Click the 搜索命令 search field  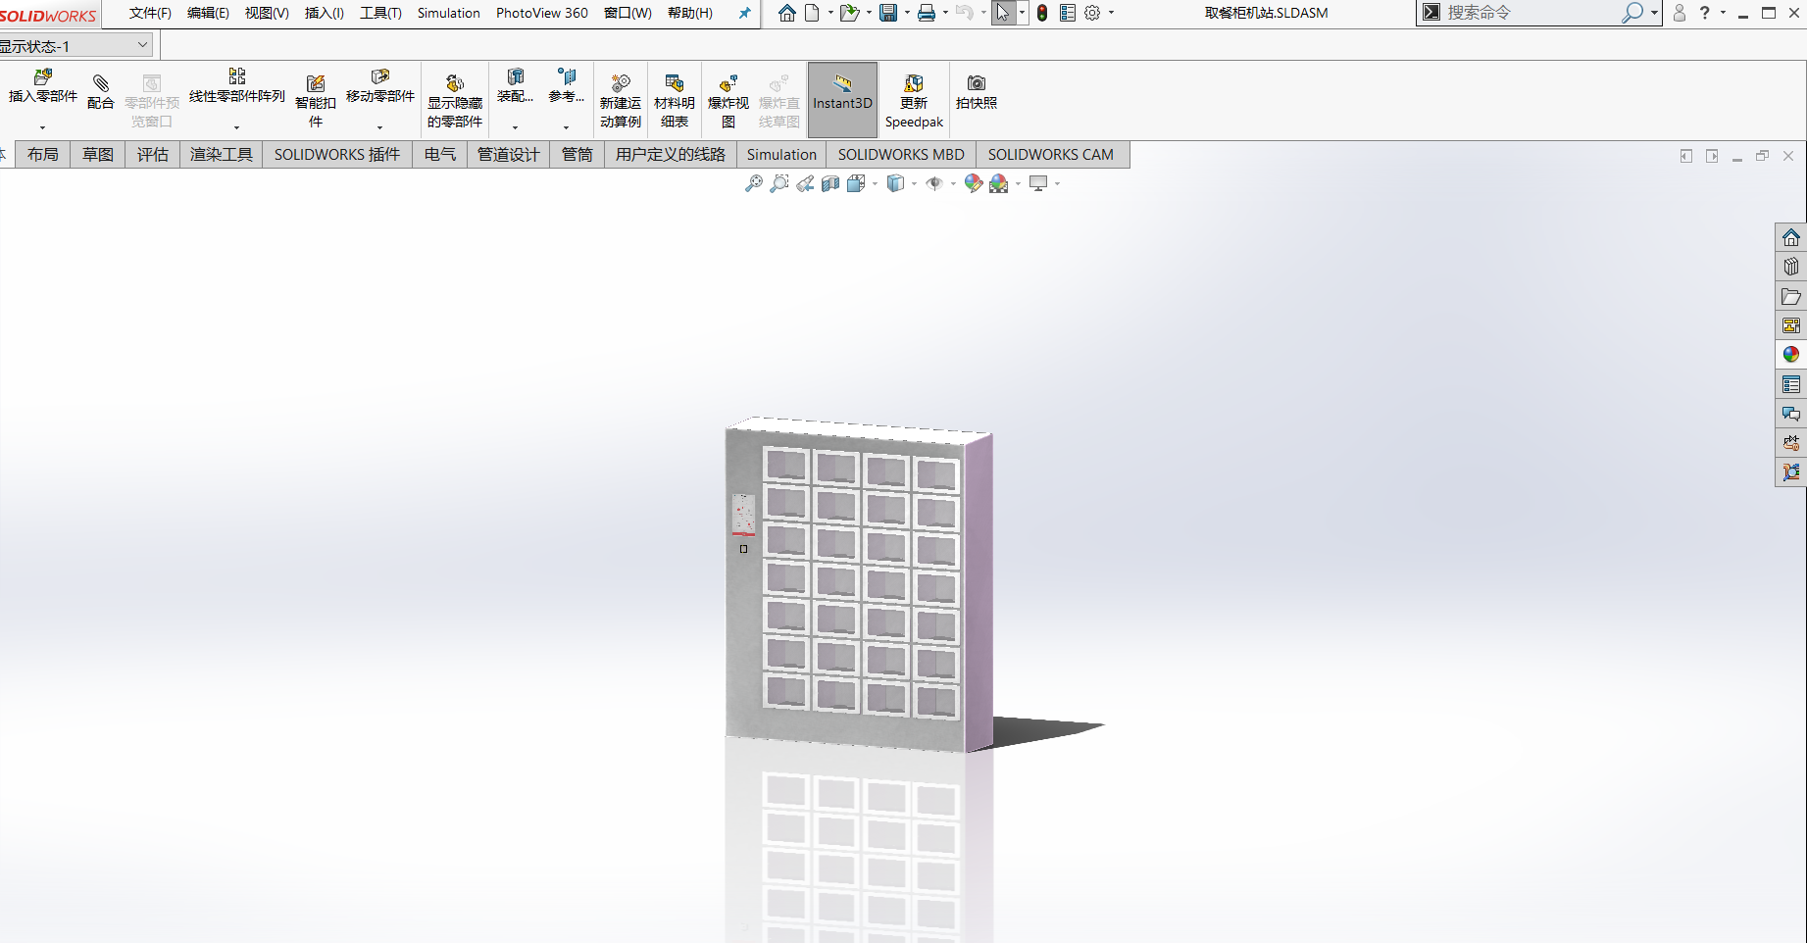pos(1530,13)
